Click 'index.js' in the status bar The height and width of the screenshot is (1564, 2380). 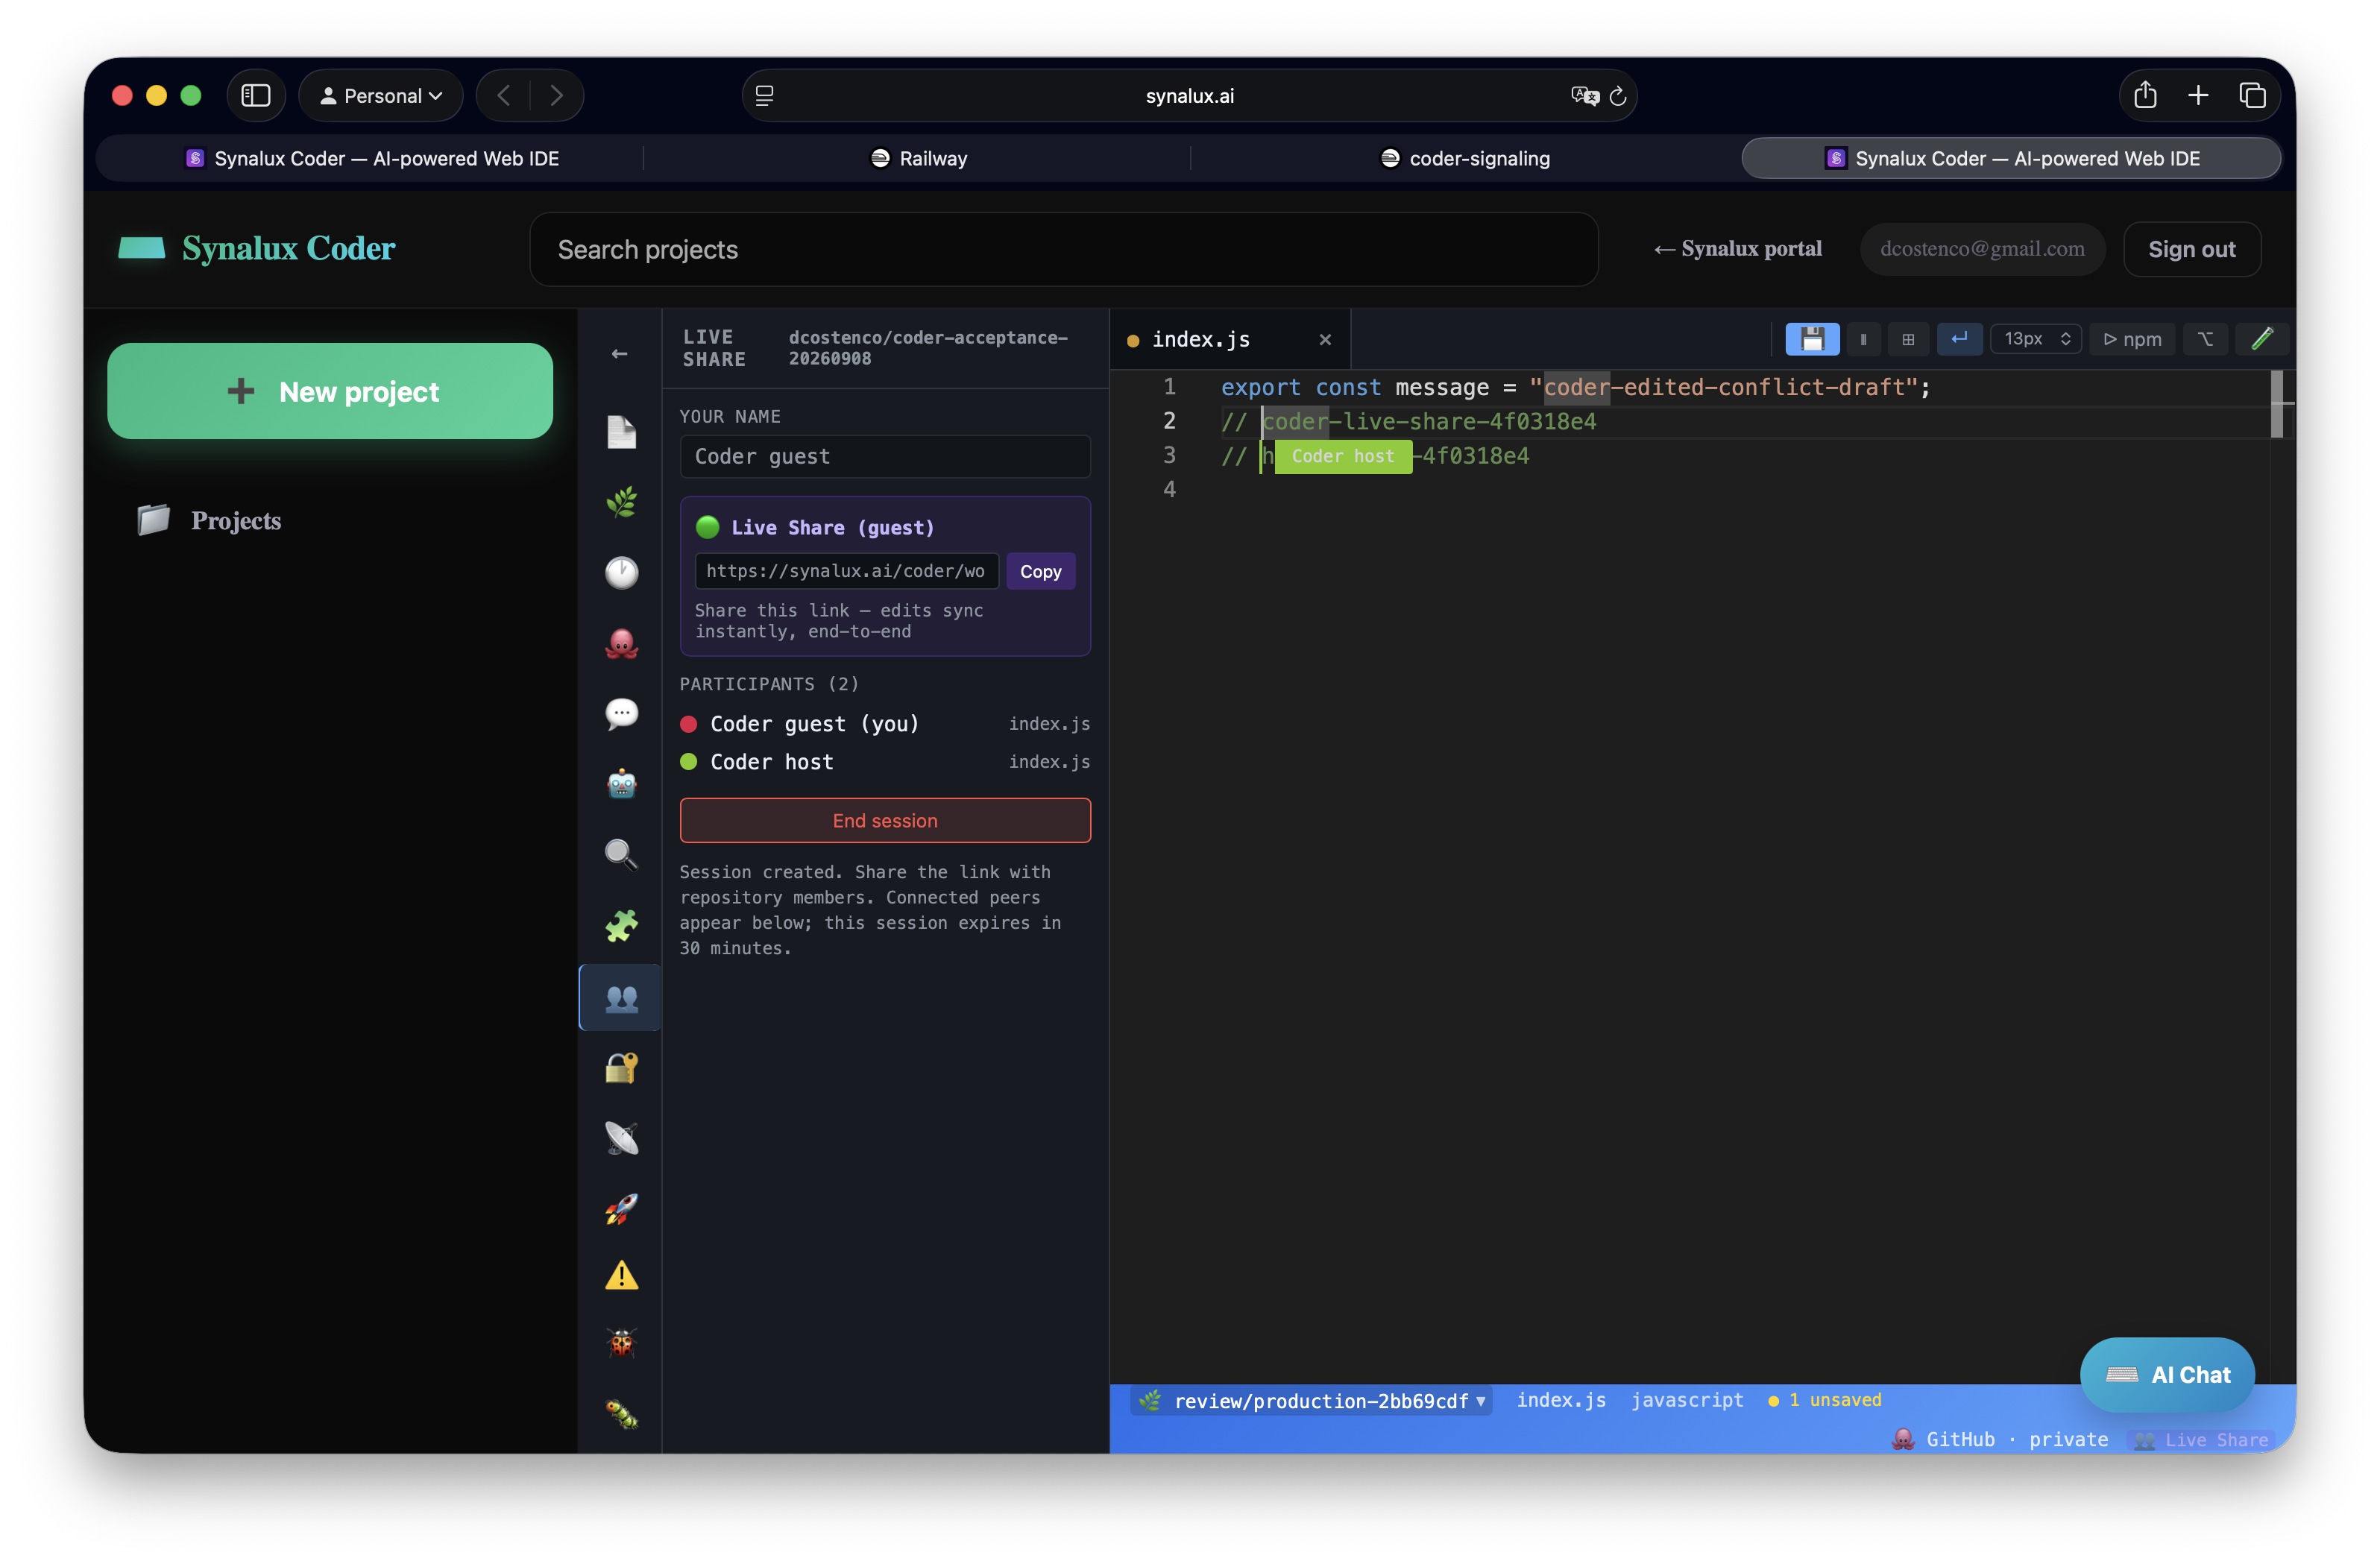1561,1400
